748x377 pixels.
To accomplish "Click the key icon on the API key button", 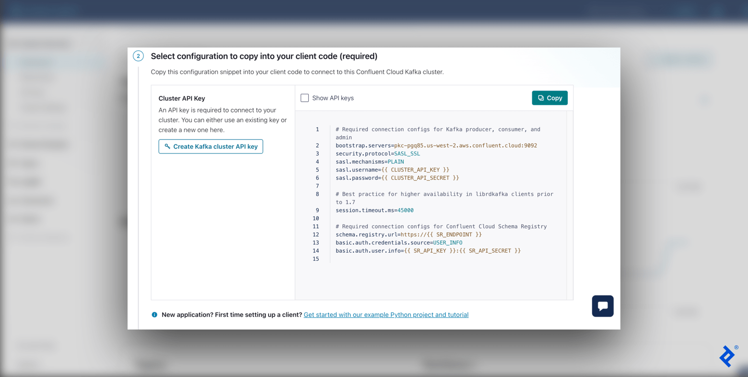I will tap(167, 146).
